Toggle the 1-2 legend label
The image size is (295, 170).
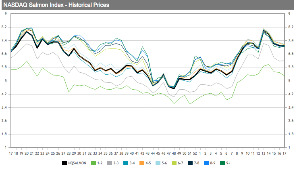tap(100, 163)
